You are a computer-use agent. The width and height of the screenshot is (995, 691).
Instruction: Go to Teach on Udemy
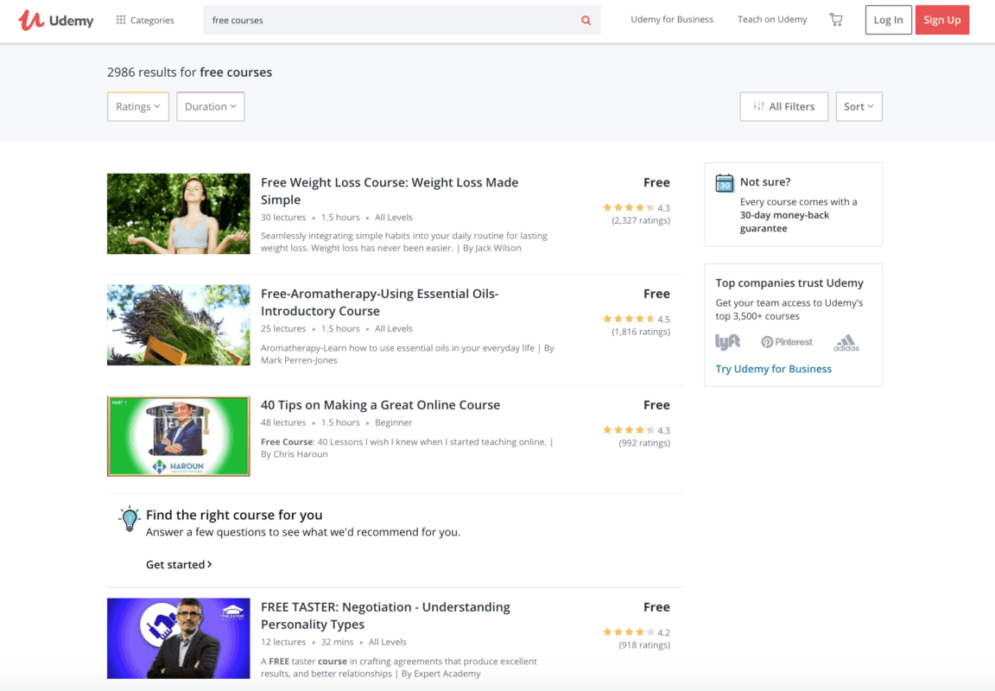tap(772, 20)
